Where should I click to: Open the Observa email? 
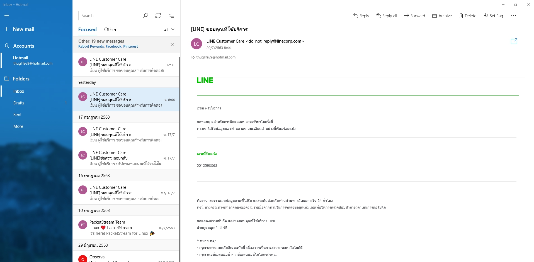[126, 256]
